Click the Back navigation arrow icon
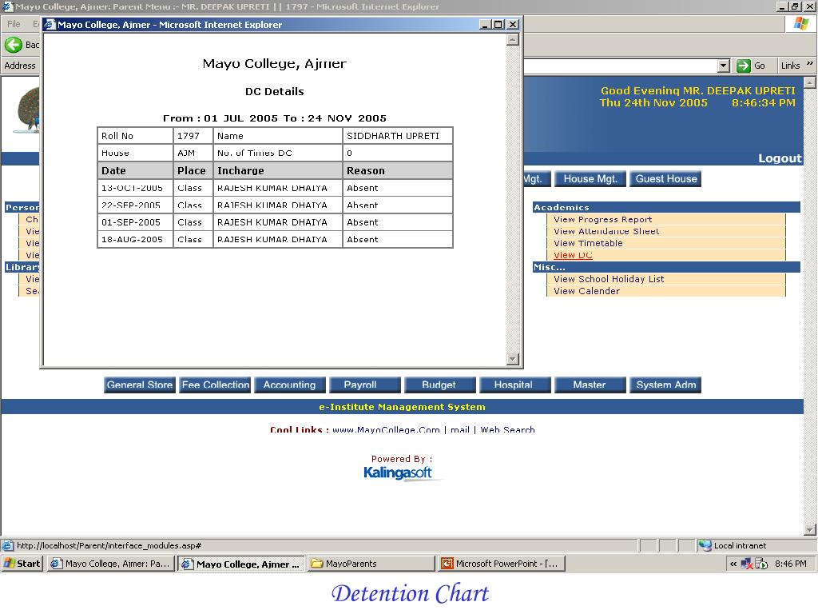 (14, 45)
